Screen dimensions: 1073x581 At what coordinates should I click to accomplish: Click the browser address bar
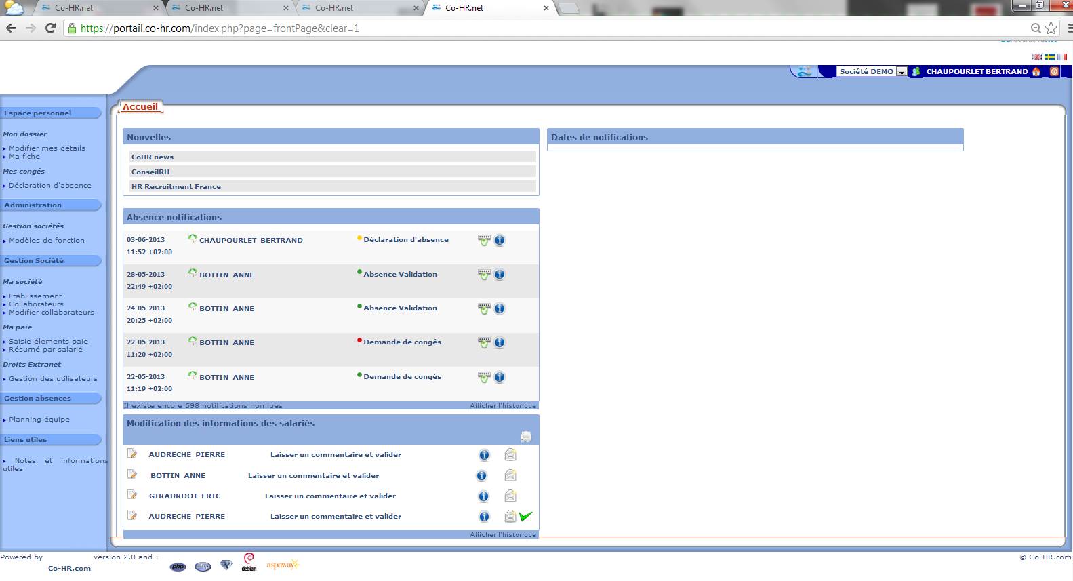pyautogui.click(x=542, y=28)
